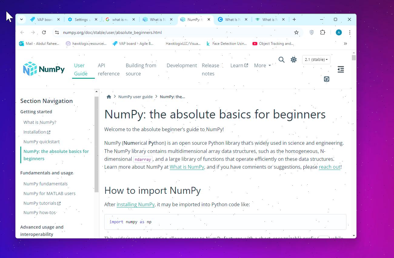Viewport: 394px width, 258px height.
Task: Open NumPy how-tos sidebar link
Action: (x=39, y=213)
